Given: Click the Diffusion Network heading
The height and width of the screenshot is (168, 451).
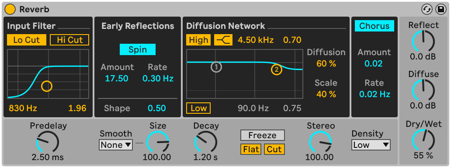Looking at the screenshot, I should point(225,26).
